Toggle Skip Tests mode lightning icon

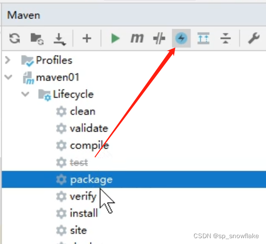point(181,38)
